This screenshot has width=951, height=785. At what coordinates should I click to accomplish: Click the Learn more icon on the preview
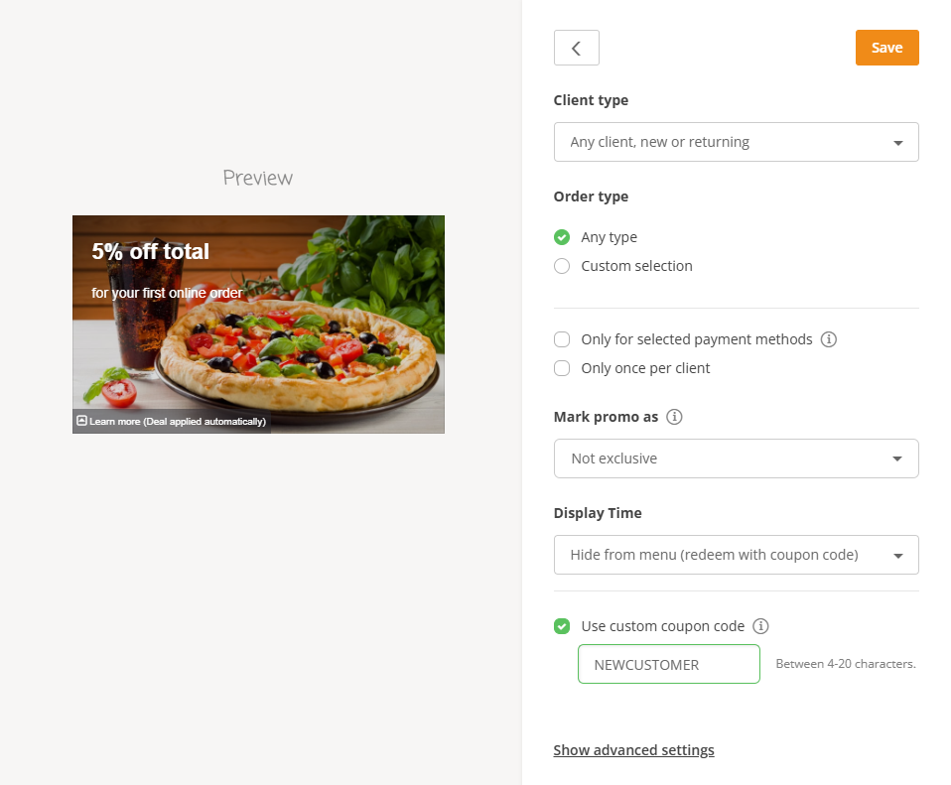(x=81, y=421)
